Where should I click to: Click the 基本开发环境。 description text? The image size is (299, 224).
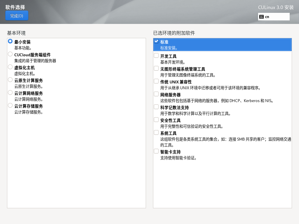pyautogui.click(x=173, y=62)
